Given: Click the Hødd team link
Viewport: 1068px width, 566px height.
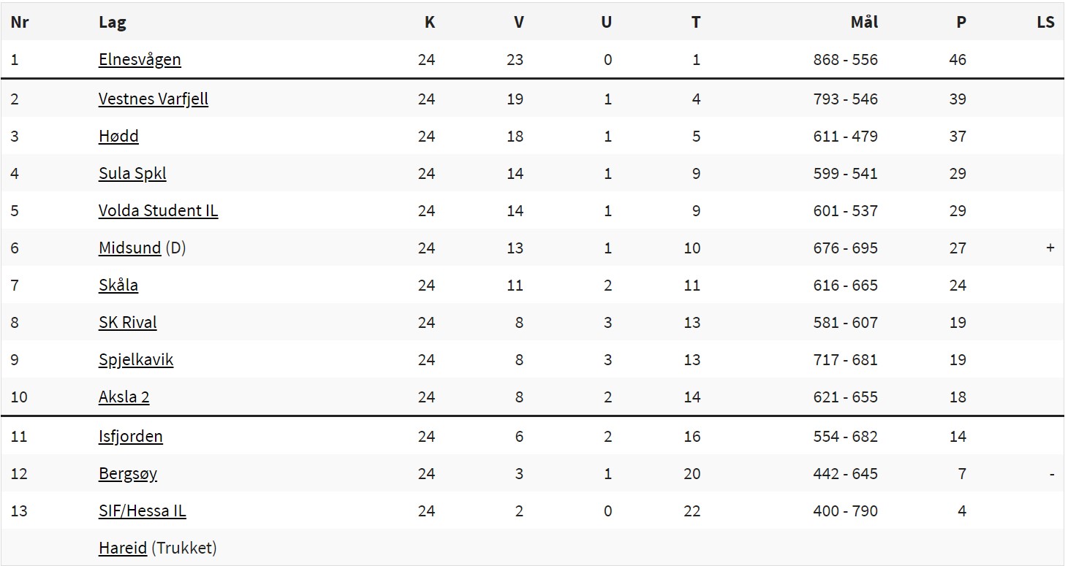Looking at the screenshot, I should pos(118,137).
